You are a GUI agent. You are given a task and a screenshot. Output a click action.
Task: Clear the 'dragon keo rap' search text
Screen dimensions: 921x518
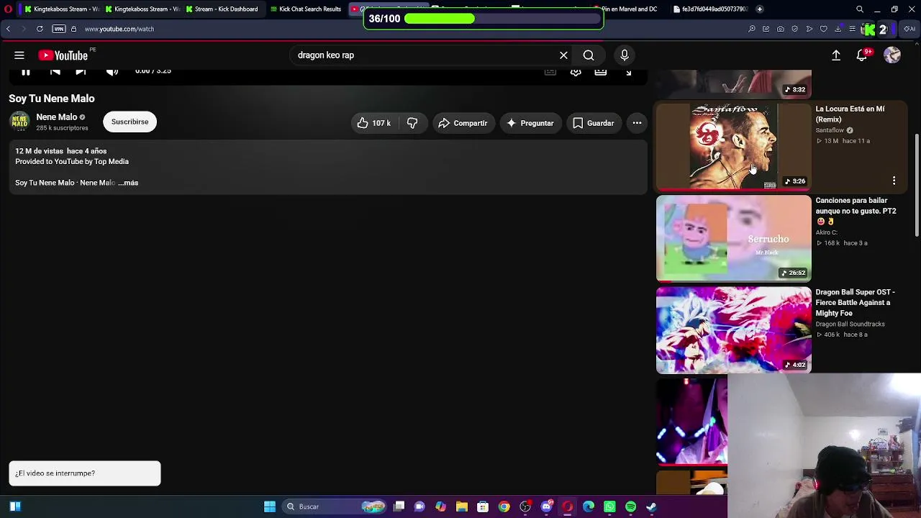[563, 55]
